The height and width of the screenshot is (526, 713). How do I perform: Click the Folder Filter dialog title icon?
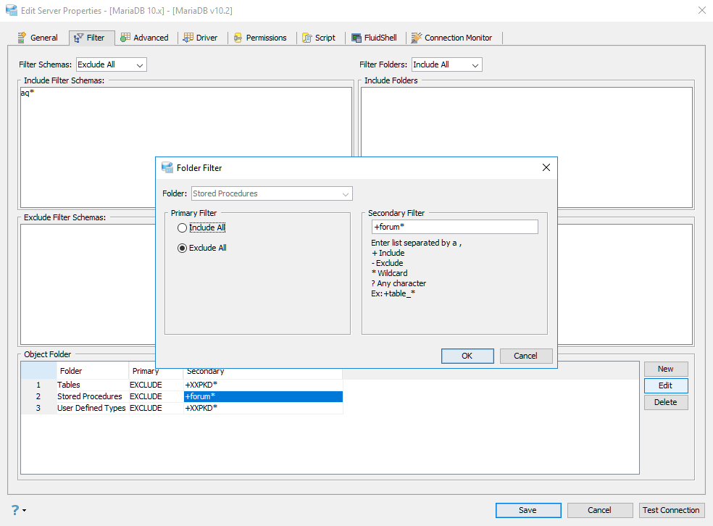(167, 168)
